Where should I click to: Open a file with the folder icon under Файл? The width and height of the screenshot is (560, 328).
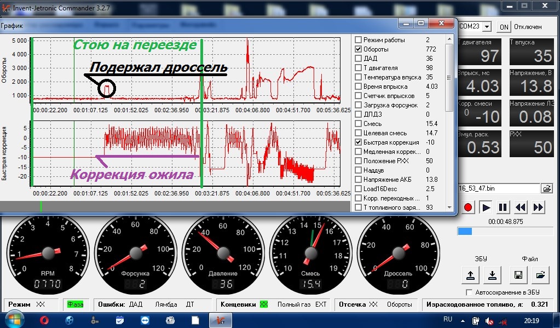[540, 275]
